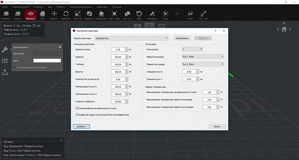Click the Ширина spinner arrows

(126, 57)
